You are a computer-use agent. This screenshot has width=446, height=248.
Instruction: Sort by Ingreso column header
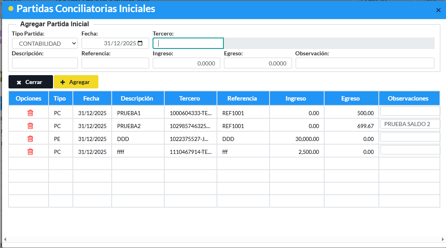(x=297, y=99)
